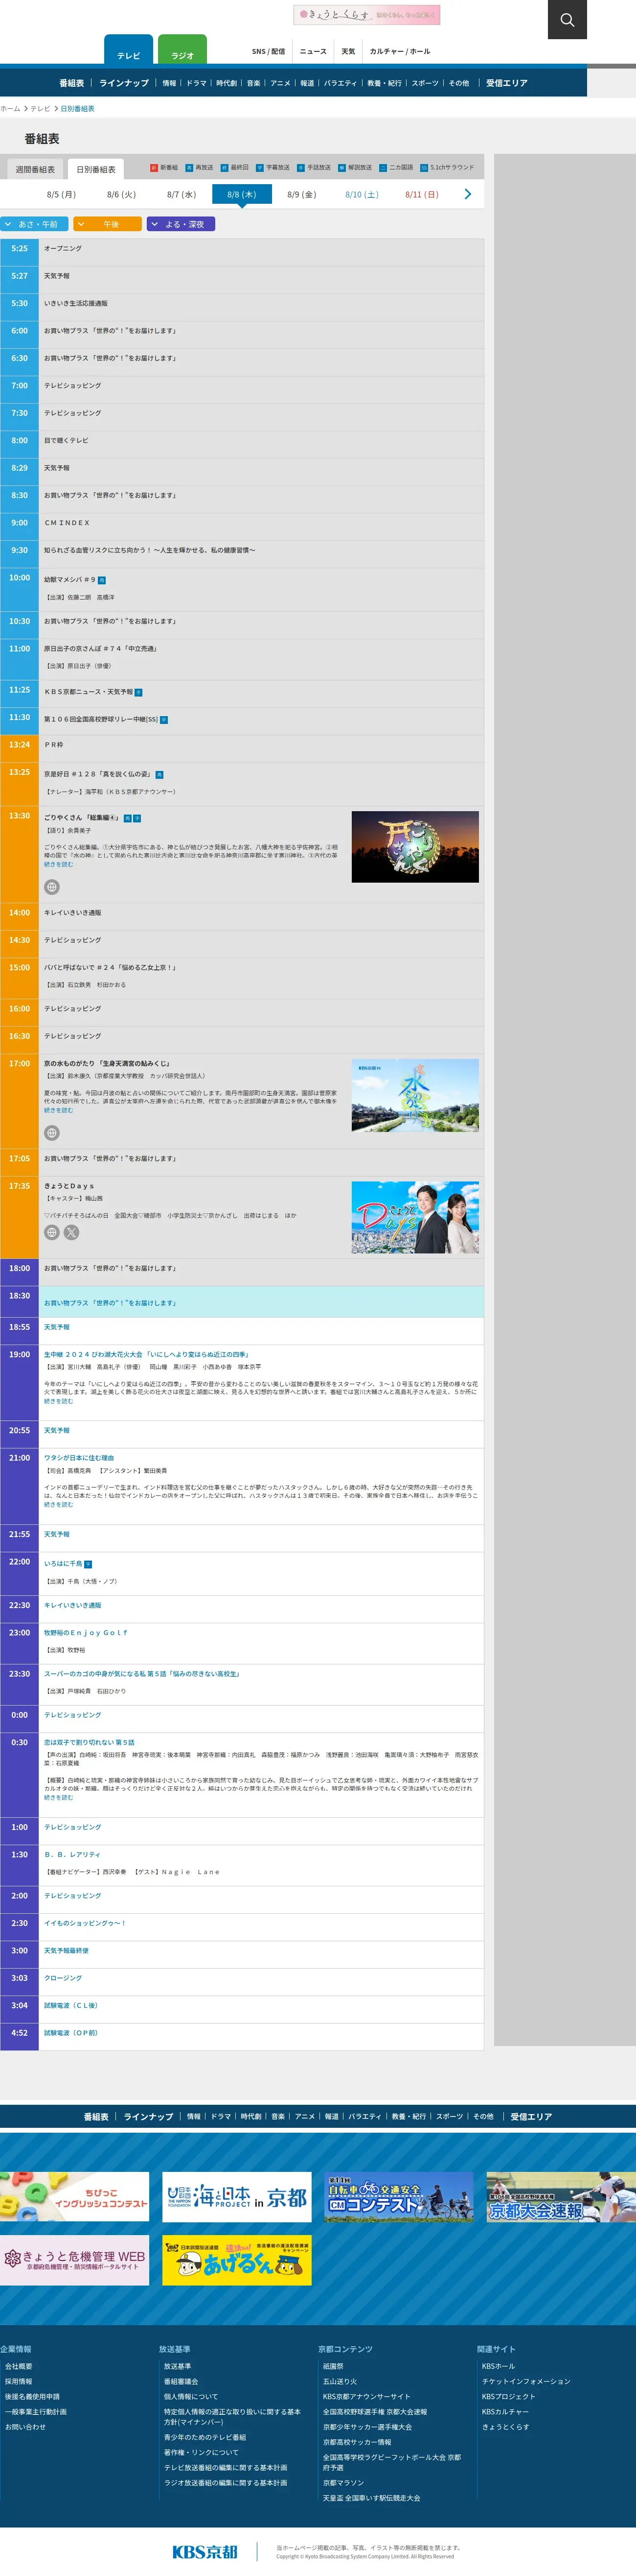
Task: Open 受信エリア in header navigation
Action: pos(506,83)
